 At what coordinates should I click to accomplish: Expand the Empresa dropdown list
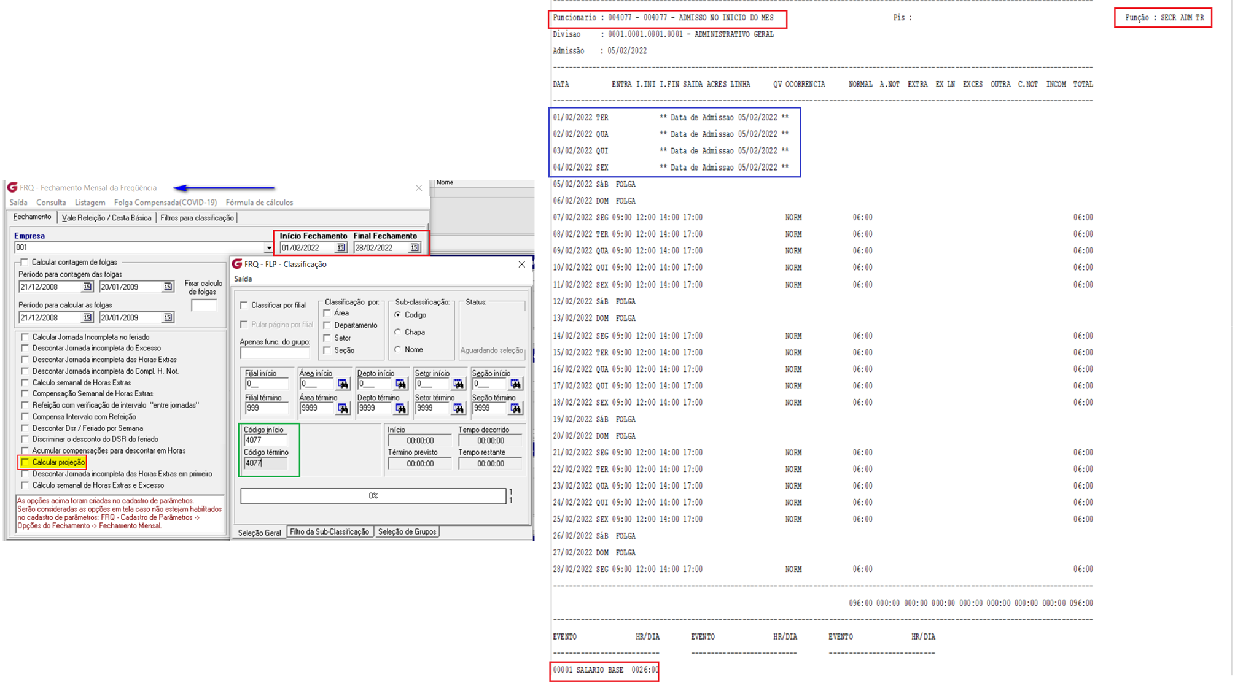[x=268, y=248]
